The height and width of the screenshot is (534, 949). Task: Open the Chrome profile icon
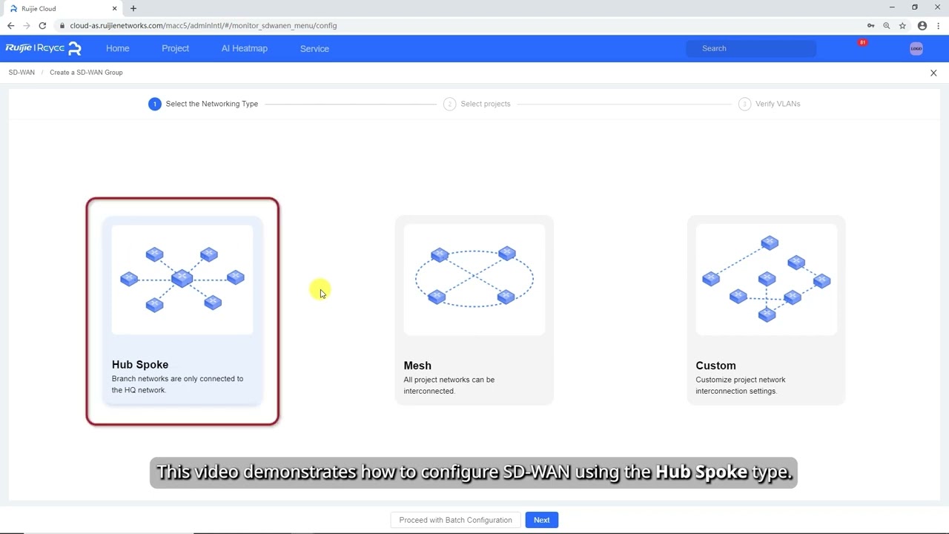pos(922,25)
